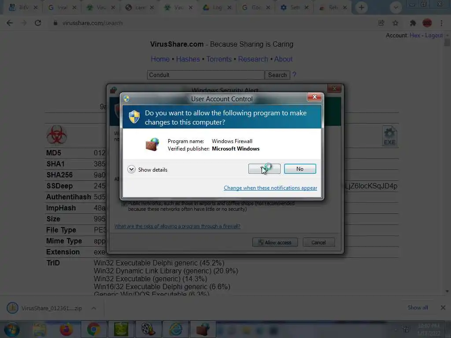Open the Torrents page link
This screenshot has height=338, width=451.
click(219, 59)
